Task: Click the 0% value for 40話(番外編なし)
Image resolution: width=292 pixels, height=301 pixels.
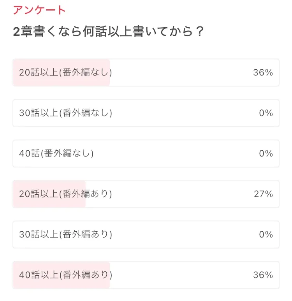Action: point(266,153)
